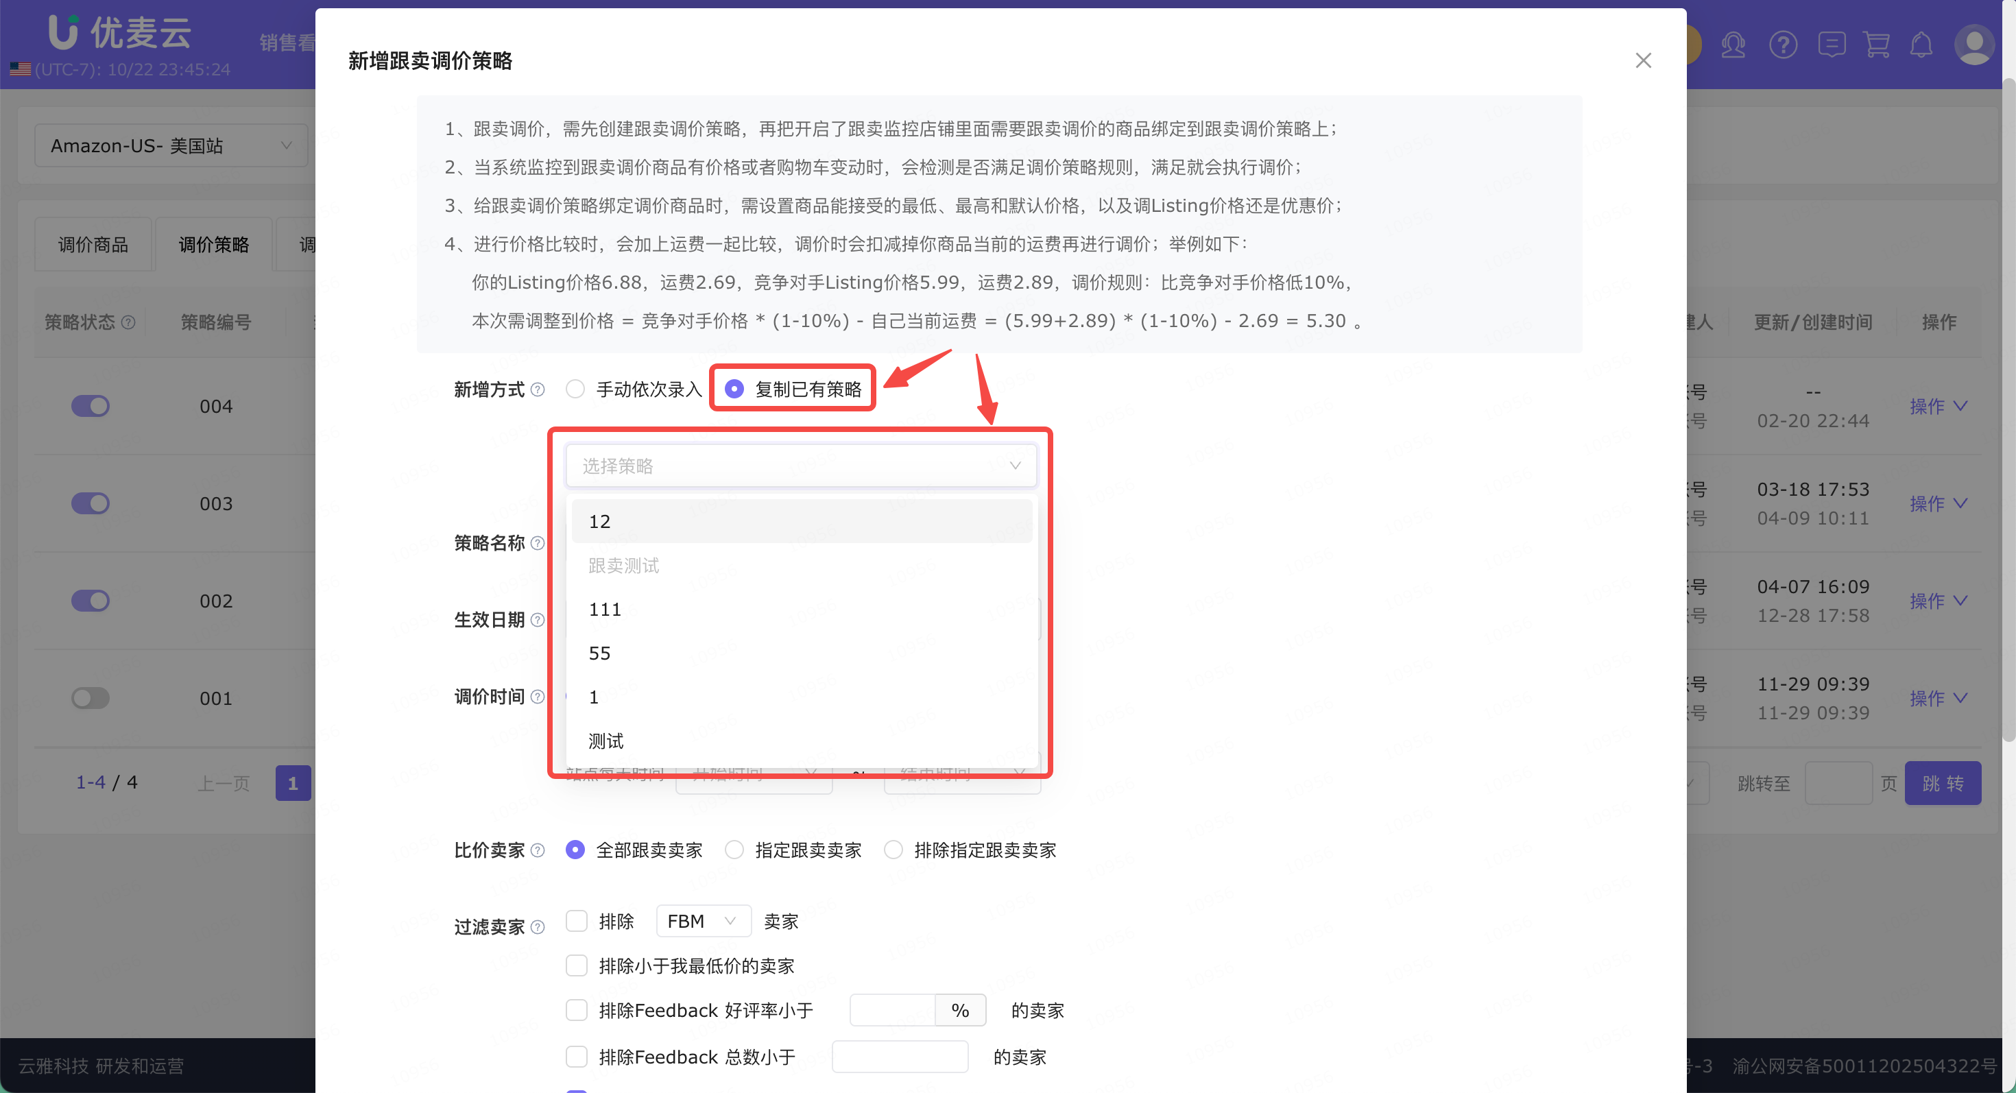Toggle strategy 004 status switch

[90, 406]
